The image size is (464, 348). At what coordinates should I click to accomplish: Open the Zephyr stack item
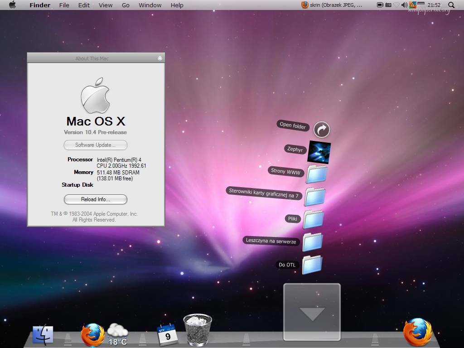click(x=319, y=152)
